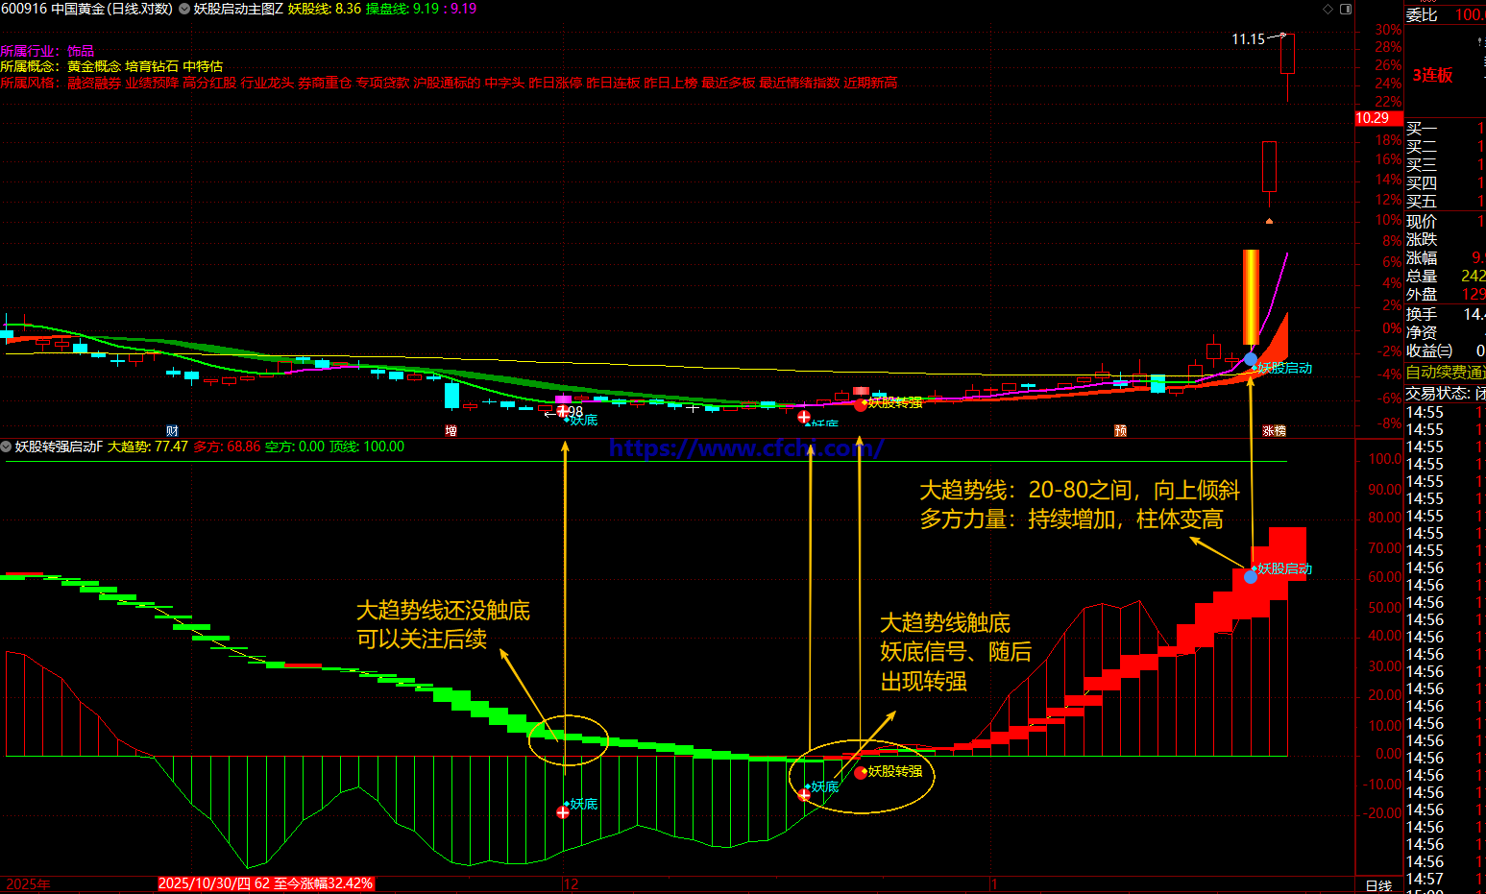Click the 委比 label
The width and height of the screenshot is (1486, 894).
click(1422, 15)
